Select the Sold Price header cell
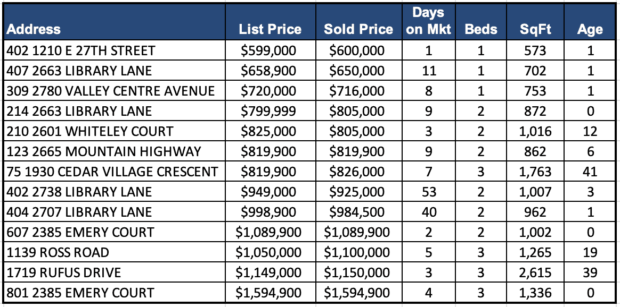Image resolution: width=620 pixels, height=307 pixels. [358, 29]
